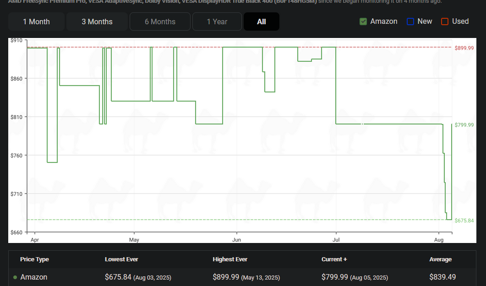Click the New label next to the checkbox
This screenshot has height=286, width=486.
[x=425, y=22]
